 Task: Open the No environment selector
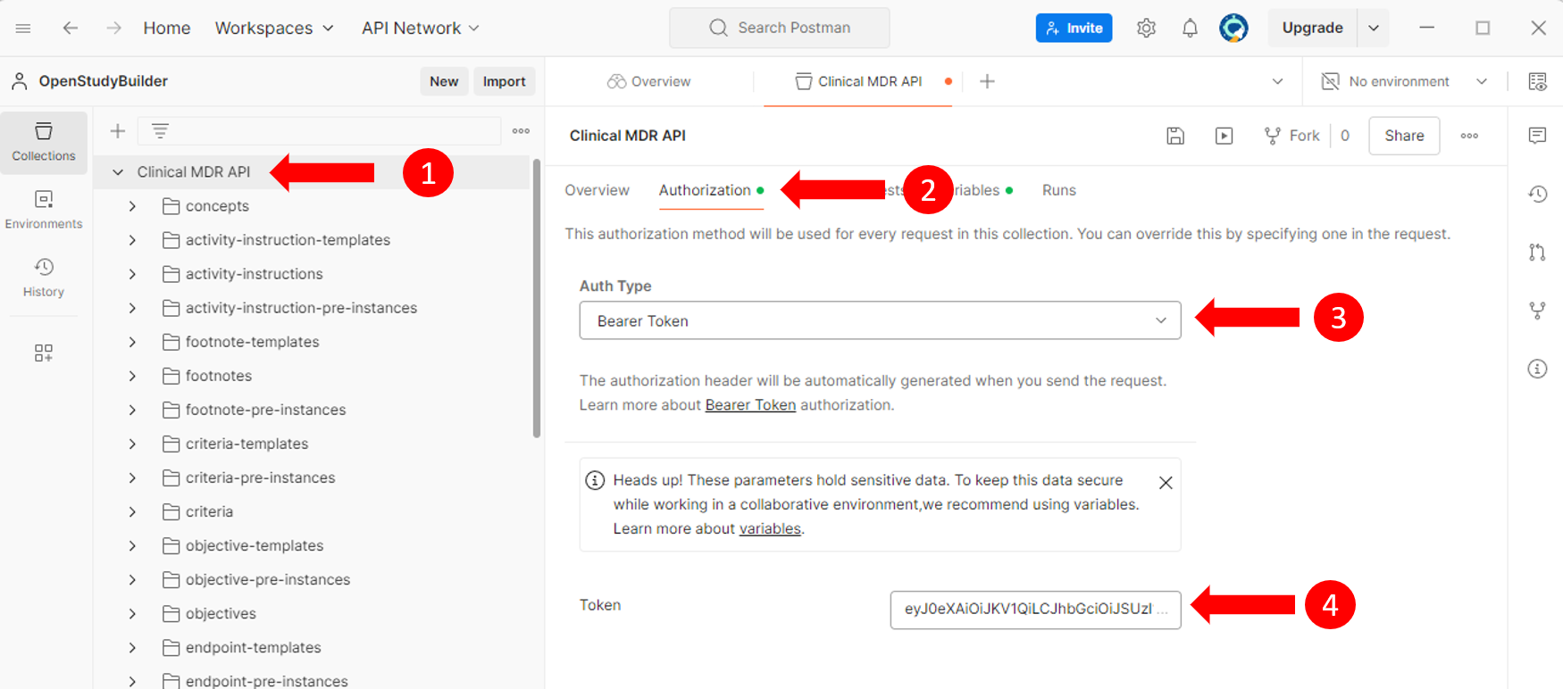pos(1403,81)
